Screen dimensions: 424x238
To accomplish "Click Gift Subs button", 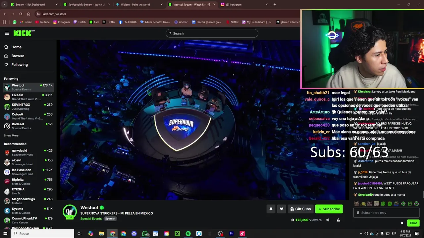I will click(x=300, y=209).
